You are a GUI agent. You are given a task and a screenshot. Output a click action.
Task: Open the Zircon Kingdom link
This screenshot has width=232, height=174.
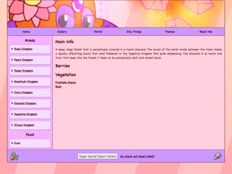pyautogui.click(x=24, y=125)
